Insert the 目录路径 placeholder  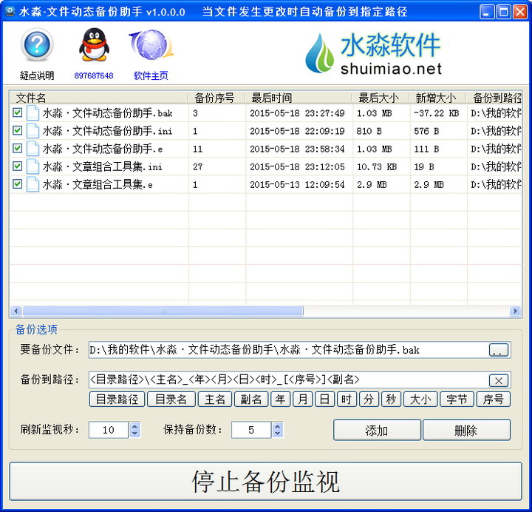117,400
